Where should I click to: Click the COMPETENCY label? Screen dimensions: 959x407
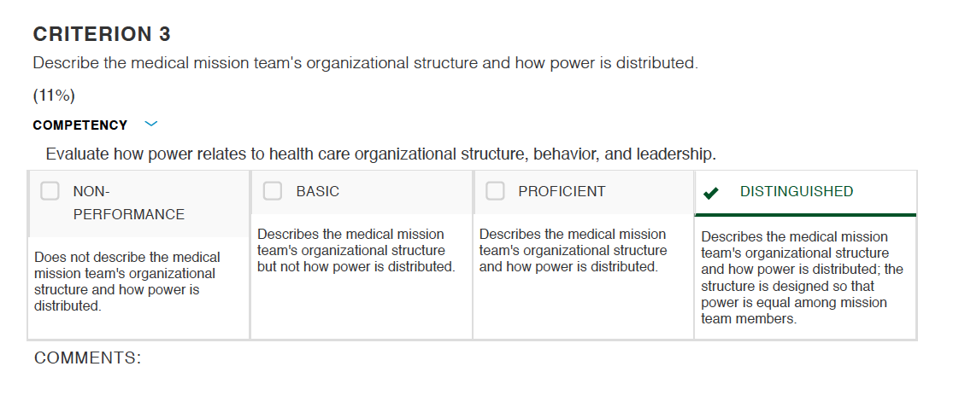[x=80, y=125]
